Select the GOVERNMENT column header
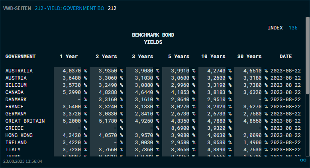The image size is (310, 168). [20, 57]
